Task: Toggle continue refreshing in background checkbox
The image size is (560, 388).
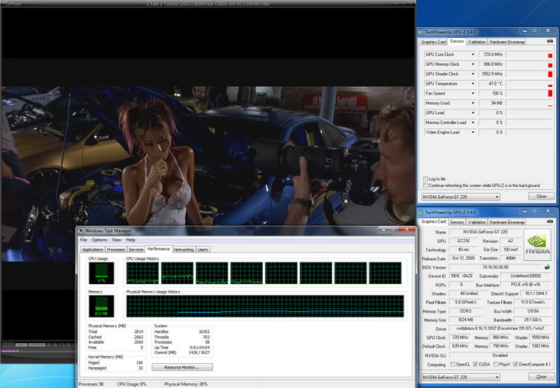Action: click(425, 185)
